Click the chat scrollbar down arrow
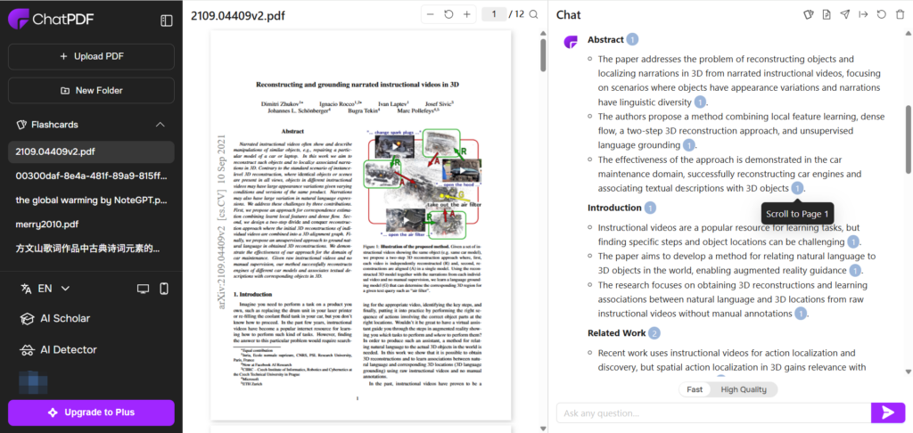Viewport: 913px width, 433px height. click(909, 371)
